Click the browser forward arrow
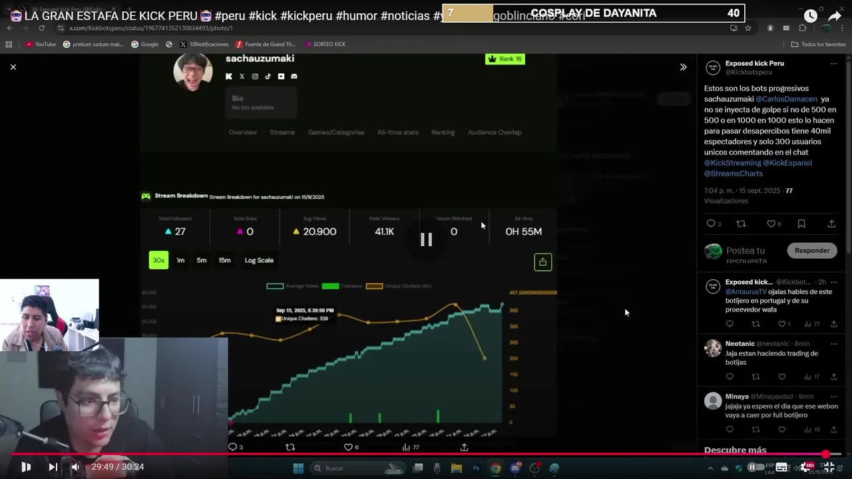Screen dimensions: 852x479 (25, 28)
